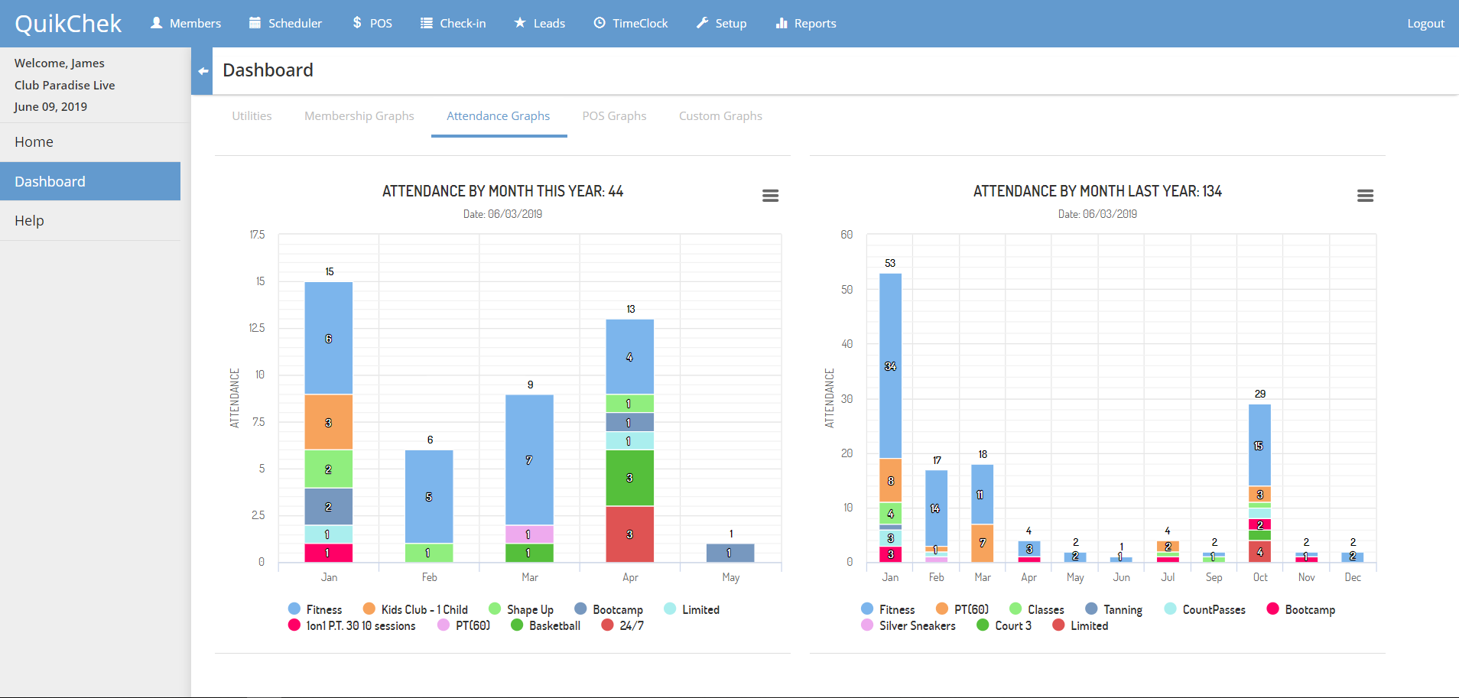Switch to the Membership Graphs tab

[359, 116]
